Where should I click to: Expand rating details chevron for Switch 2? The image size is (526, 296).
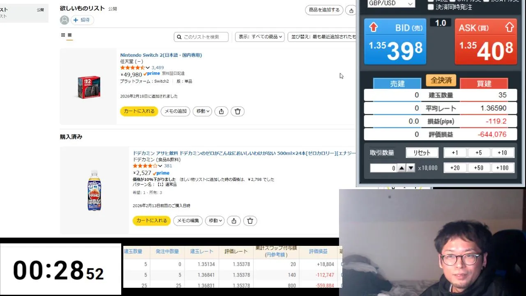[148, 68]
